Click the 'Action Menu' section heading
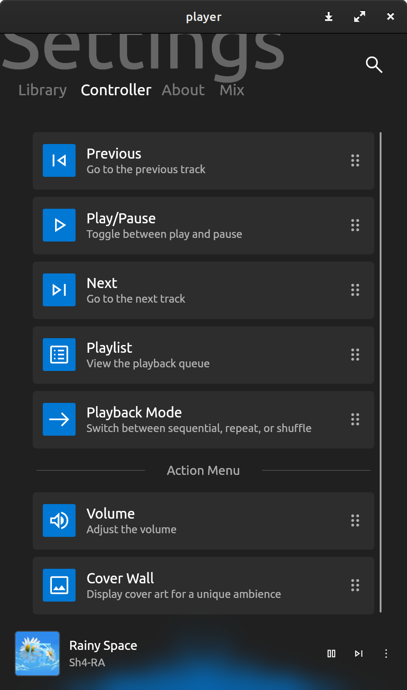The width and height of the screenshot is (407, 690). 203,470
